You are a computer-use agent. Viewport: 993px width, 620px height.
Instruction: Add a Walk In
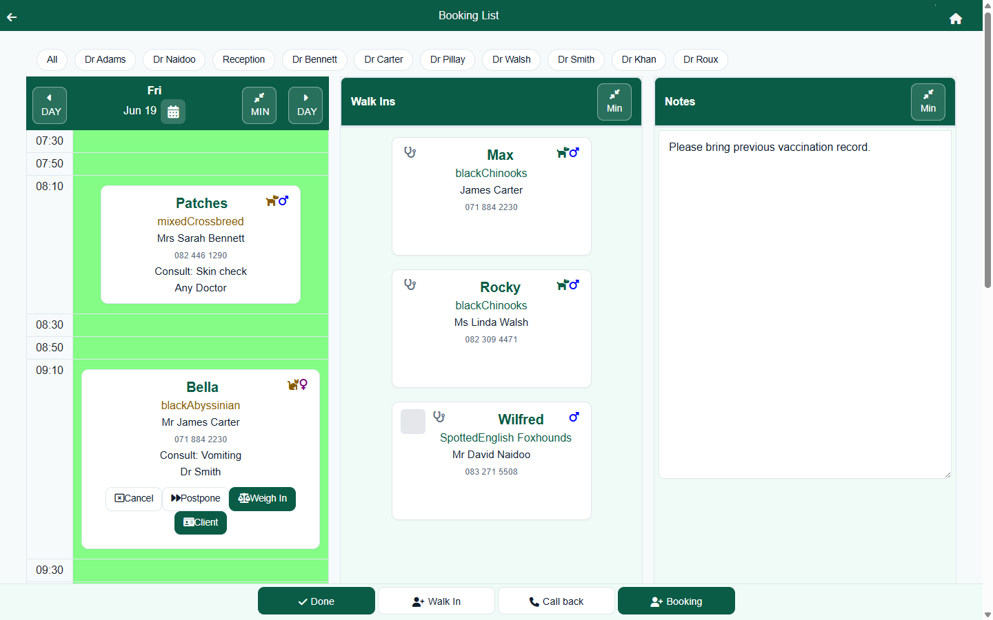point(437,601)
